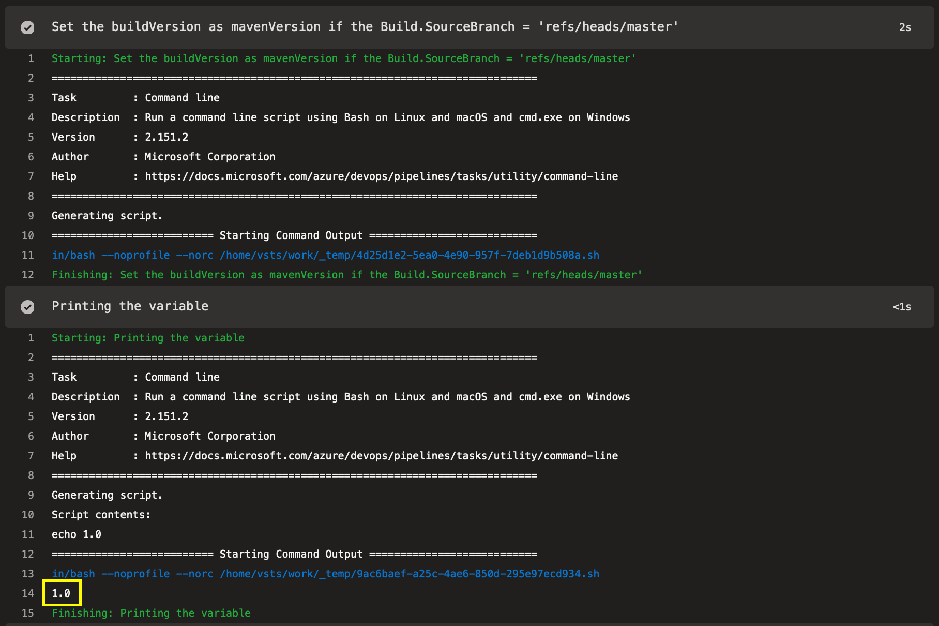
Task: Open the command-line docs URL in second log
Action: click(381, 456)
